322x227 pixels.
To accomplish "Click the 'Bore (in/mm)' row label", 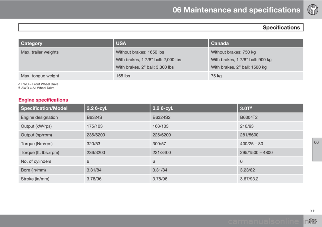I will tap(33, 170).
